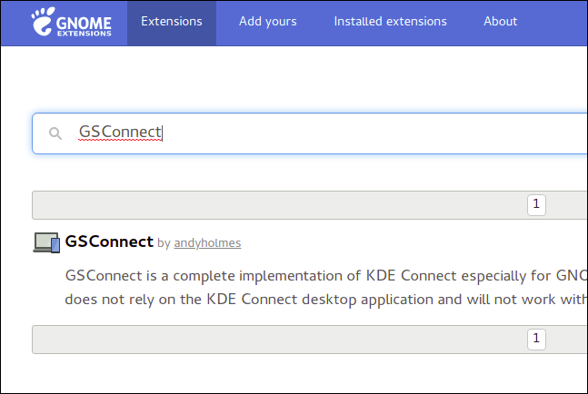Go to the Add yours page

(x=267, y=22)
